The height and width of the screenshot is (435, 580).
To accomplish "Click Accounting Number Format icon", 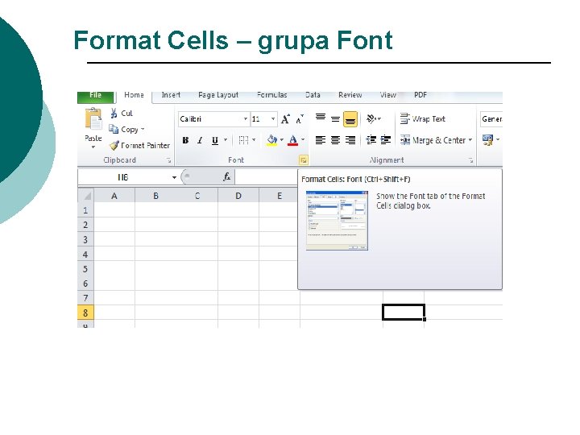I will [487, 140].
